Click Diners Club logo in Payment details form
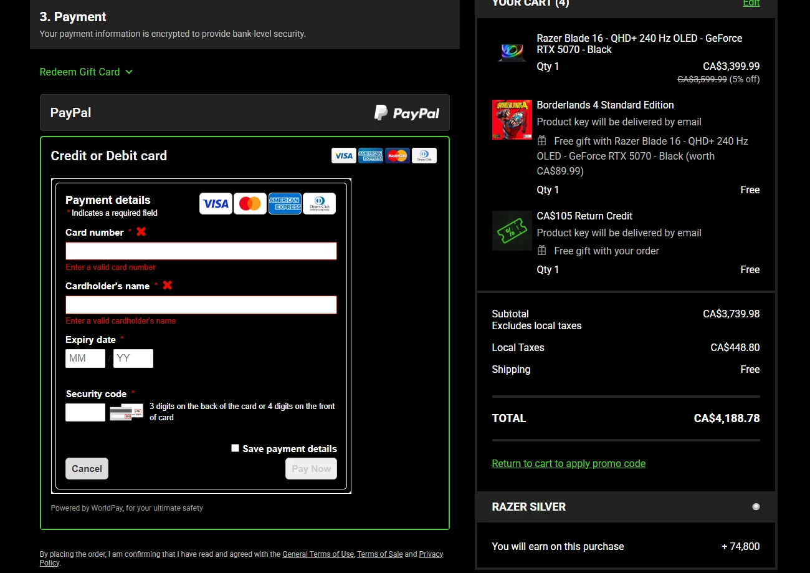 tap(319, 203)
